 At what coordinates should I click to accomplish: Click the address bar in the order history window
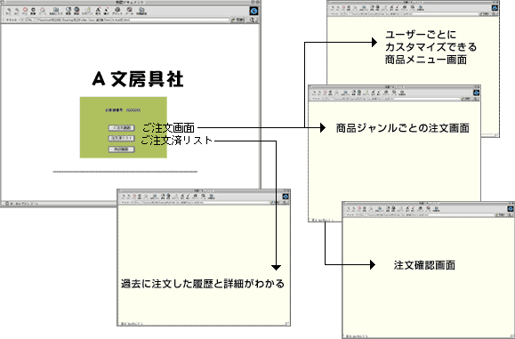click(199, 202)
